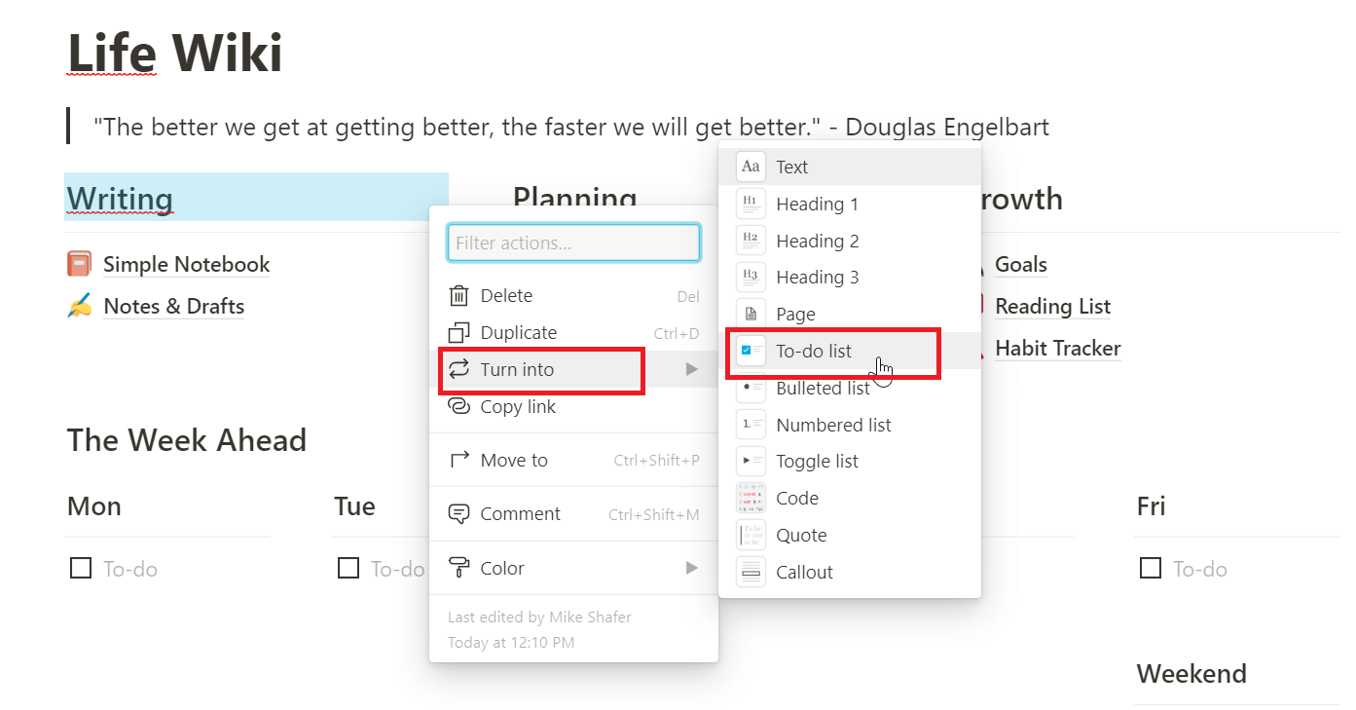Click the Delete trash icon
Image resolution: width=1356 pixels, height=710 pixels.
pos(458,296)
